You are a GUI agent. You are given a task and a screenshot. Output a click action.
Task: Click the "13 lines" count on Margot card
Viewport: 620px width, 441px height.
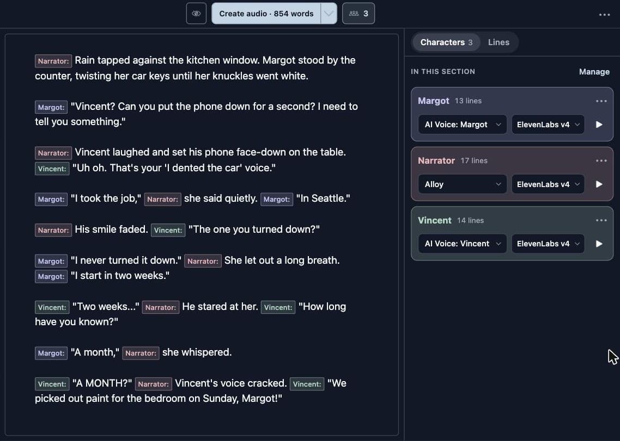coord(468,101)
